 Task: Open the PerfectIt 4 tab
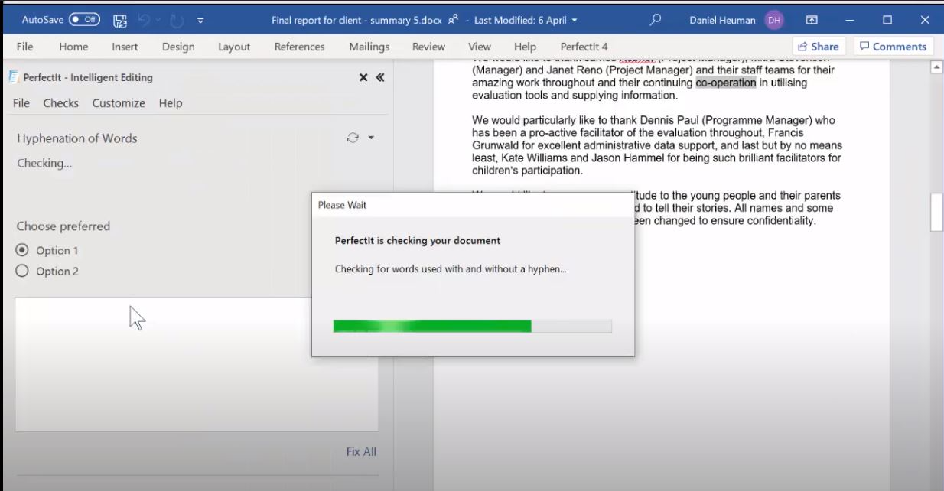tap(584, 47)
